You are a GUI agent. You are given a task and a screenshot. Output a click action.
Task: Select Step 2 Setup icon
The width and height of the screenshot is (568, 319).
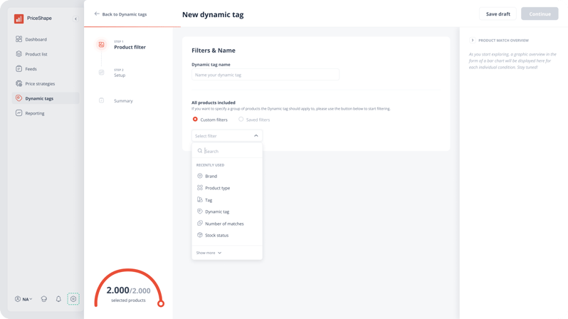tap(101, 73)
